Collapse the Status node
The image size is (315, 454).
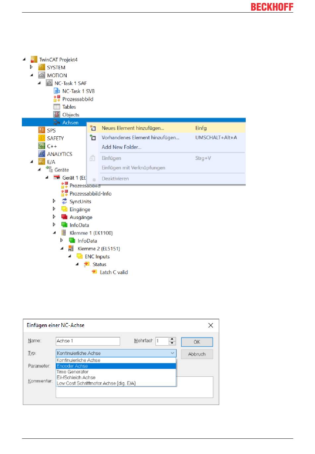(x=77, y=264)
